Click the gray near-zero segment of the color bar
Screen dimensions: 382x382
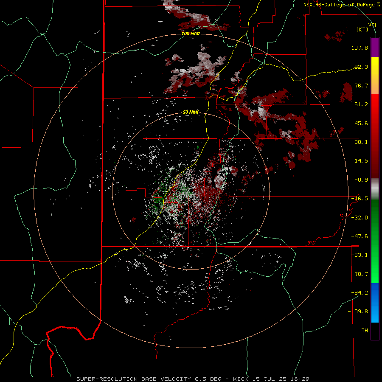[375, 189]
